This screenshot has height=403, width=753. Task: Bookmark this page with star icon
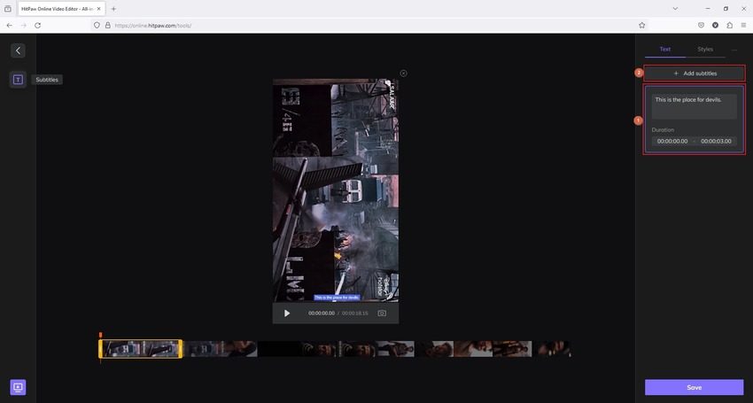tap(641, 26)
